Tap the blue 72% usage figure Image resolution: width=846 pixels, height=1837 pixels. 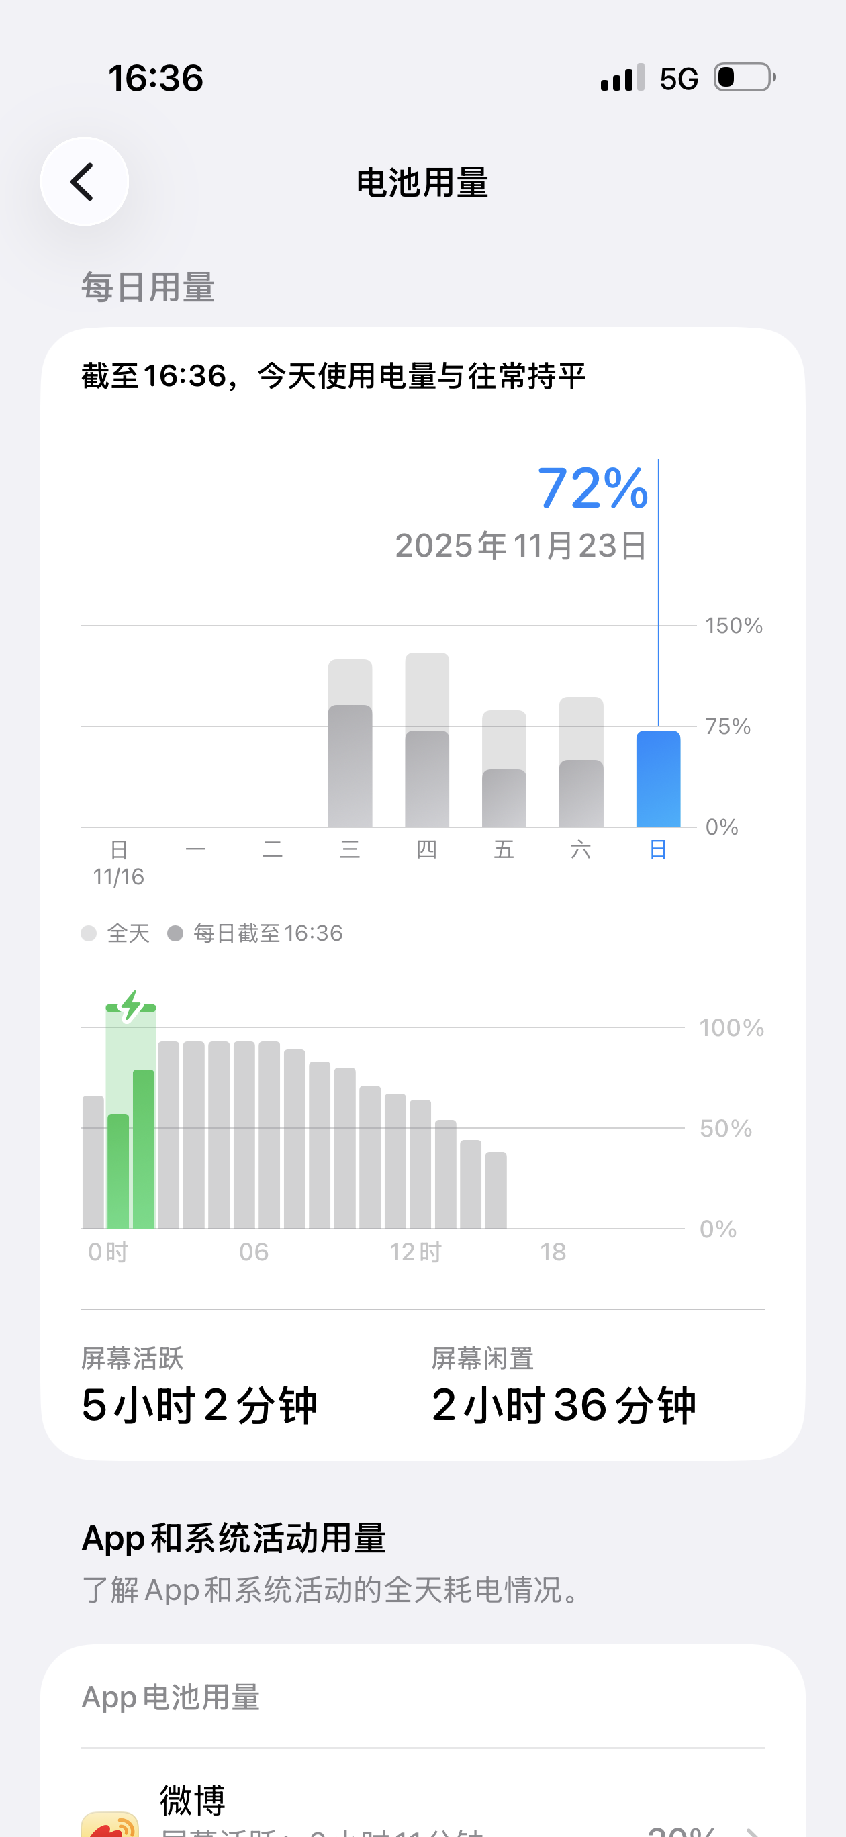592,489
